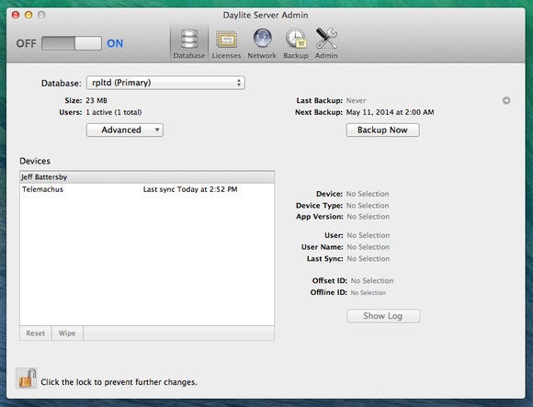This screenshot has height=407, width=533.
Task: Open the rpltd (Primary) database dropdown
Action: pos(165,83)
